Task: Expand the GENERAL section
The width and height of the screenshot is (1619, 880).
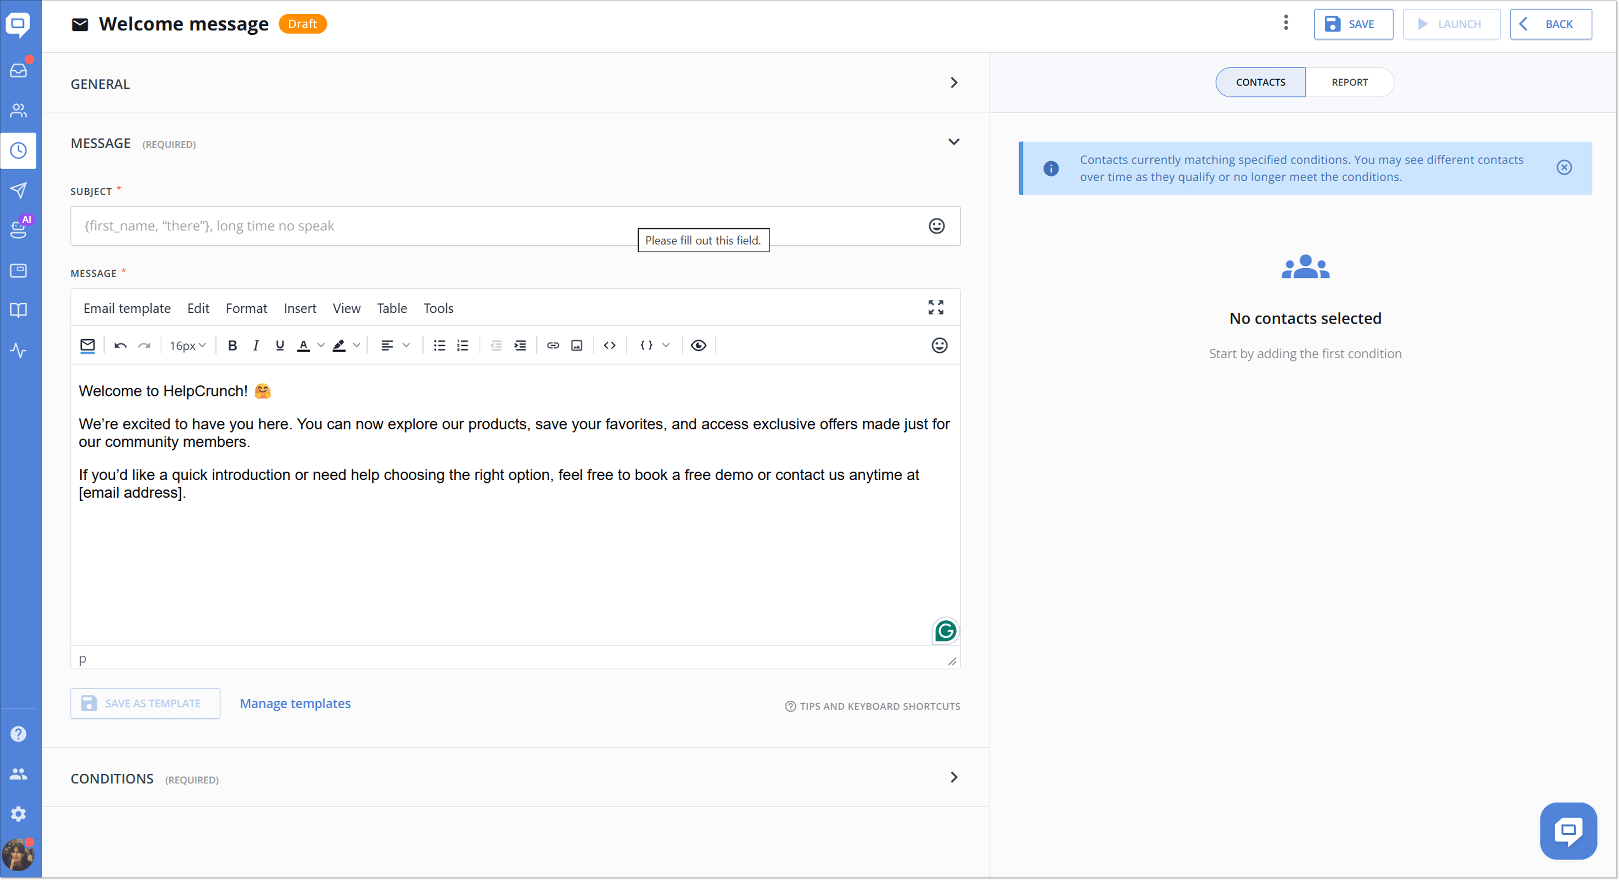Action: (953, 83)
